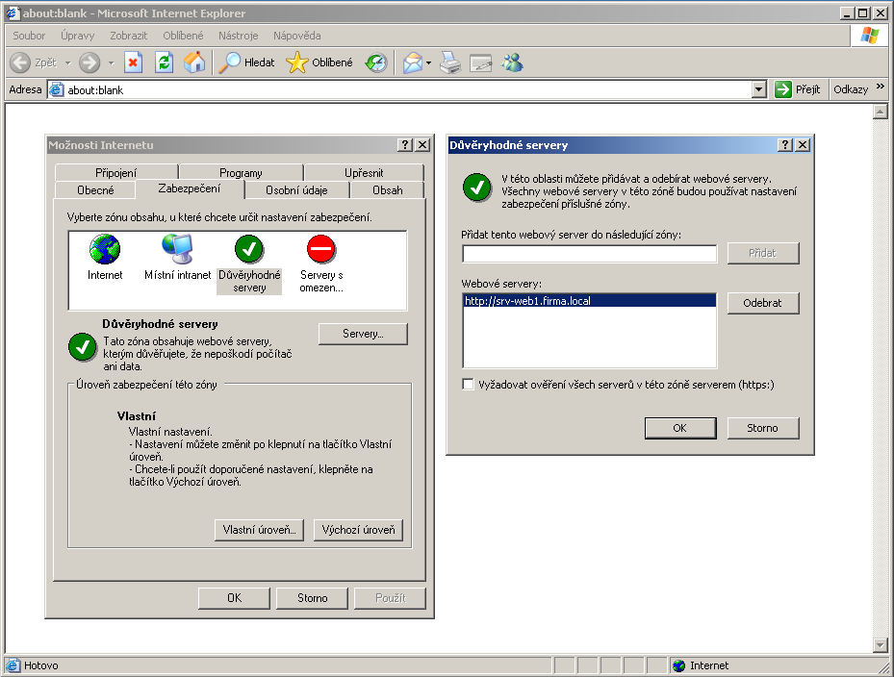Click the add web server input field
The image size is (894, 677).
[x=590, y=253]
